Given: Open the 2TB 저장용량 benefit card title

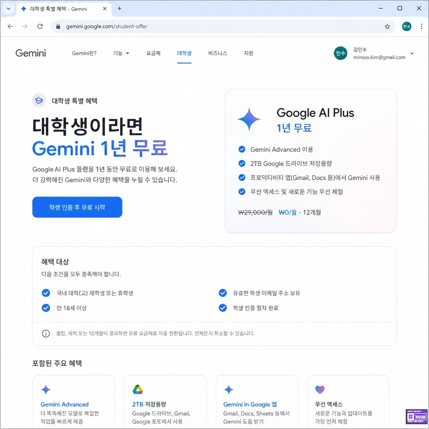Looking at the screenshot, I should 149,404.
